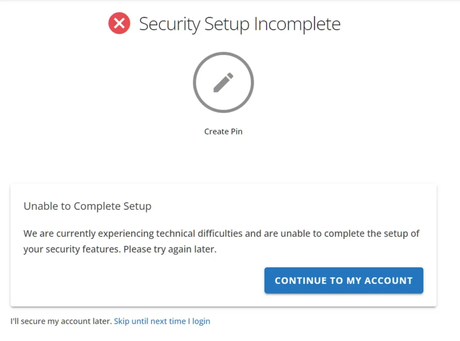Viewport: 460px width, 341px height.
Task: Click the Unable to Complete Setup heading
Action: [88, 206]
